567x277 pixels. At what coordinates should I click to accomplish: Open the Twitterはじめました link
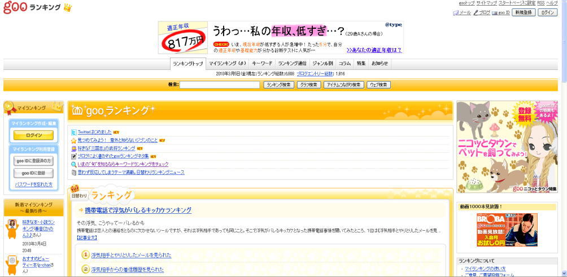pos(95,132)
